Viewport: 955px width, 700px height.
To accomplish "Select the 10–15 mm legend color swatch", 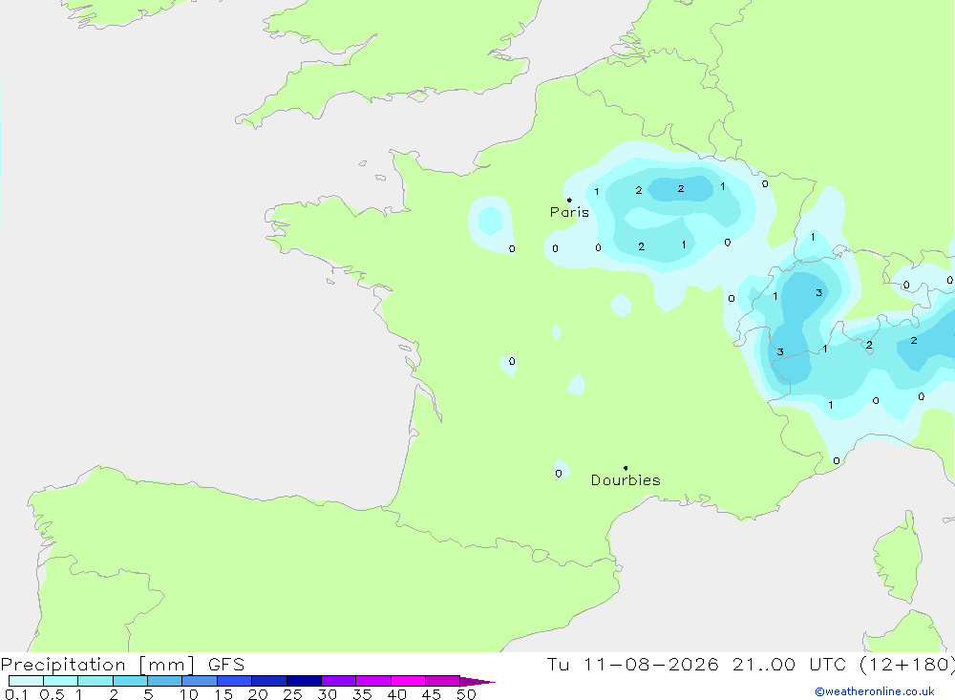I will tap(200, 681).
